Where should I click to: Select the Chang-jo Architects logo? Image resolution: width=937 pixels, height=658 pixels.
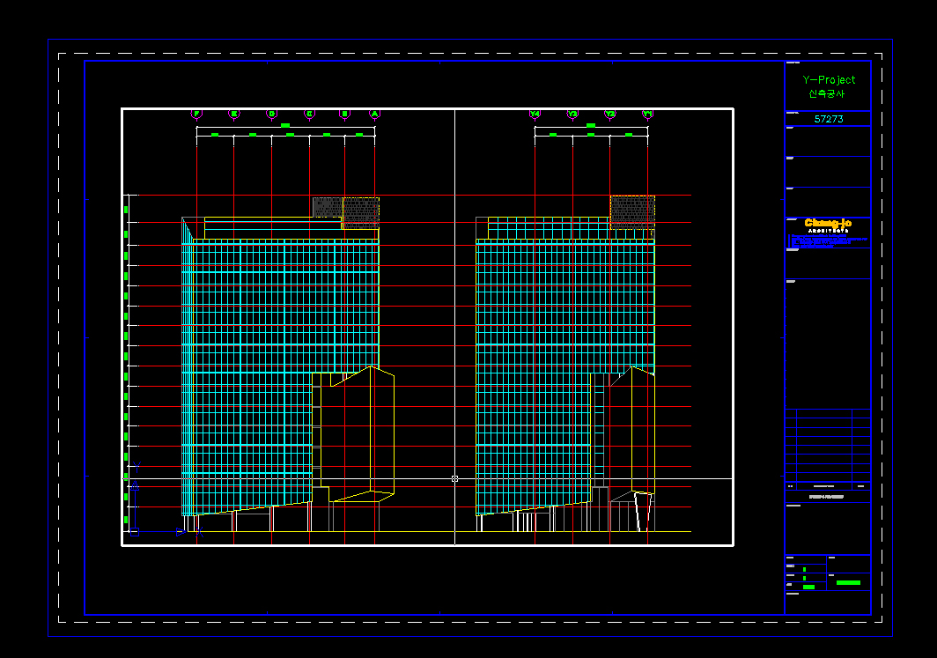(828, 225)
